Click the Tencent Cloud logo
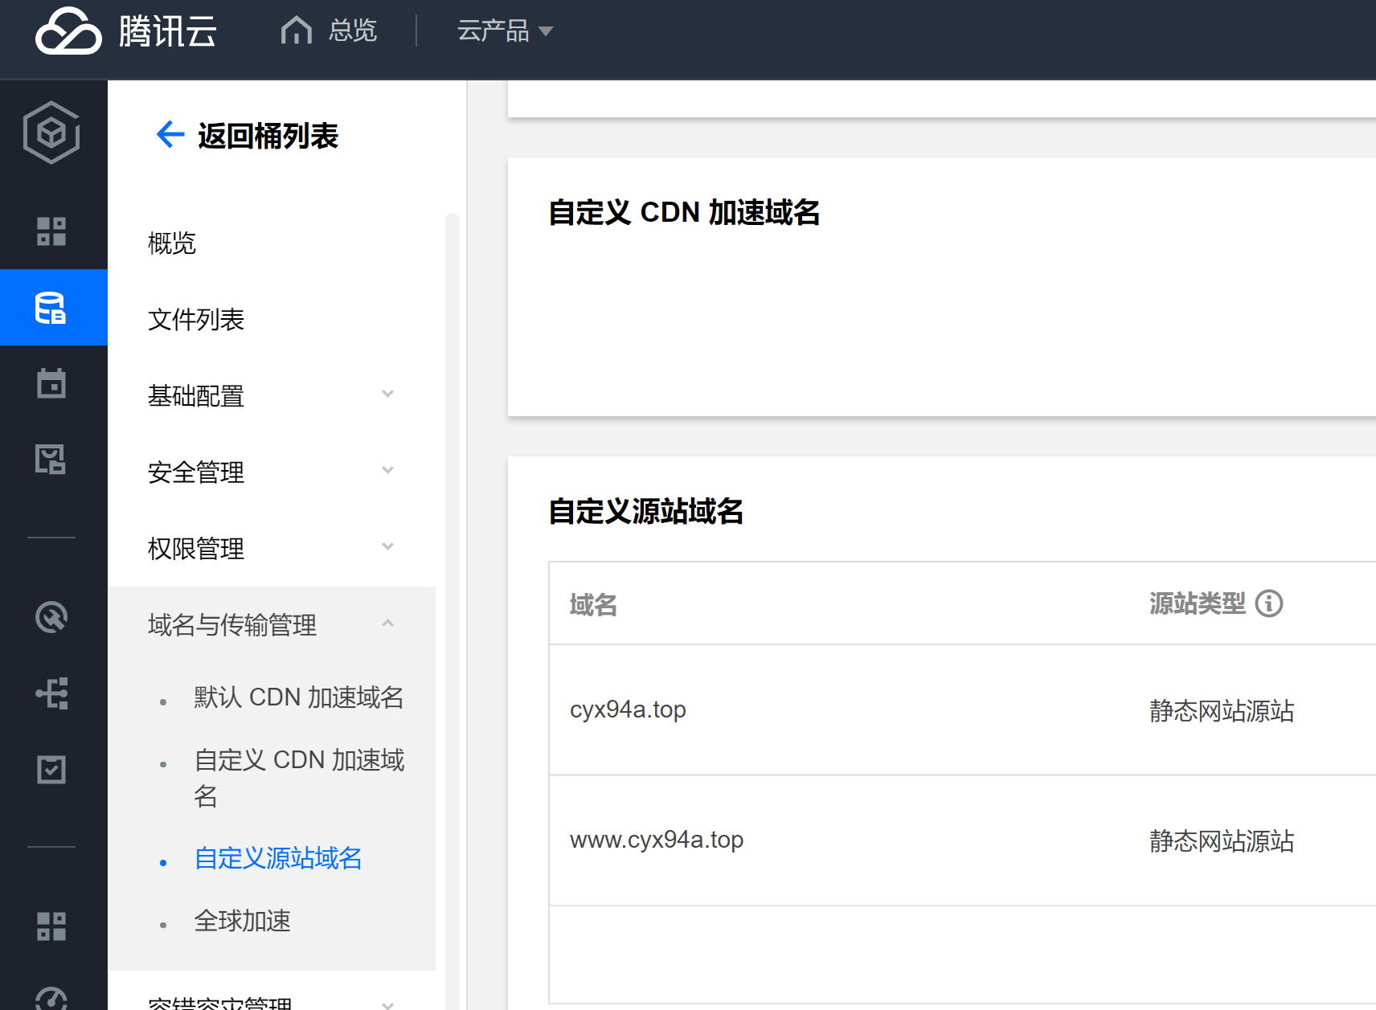Viewport: 1376px width, 1010px height. 68,31
